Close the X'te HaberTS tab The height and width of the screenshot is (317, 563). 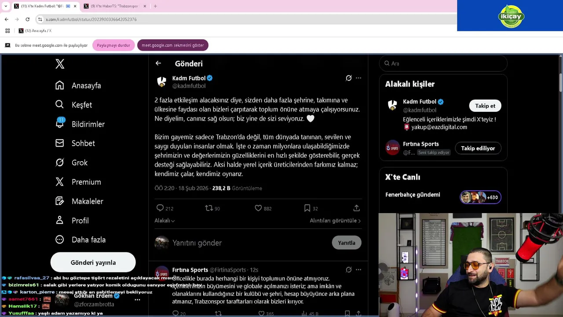[145, 6]
